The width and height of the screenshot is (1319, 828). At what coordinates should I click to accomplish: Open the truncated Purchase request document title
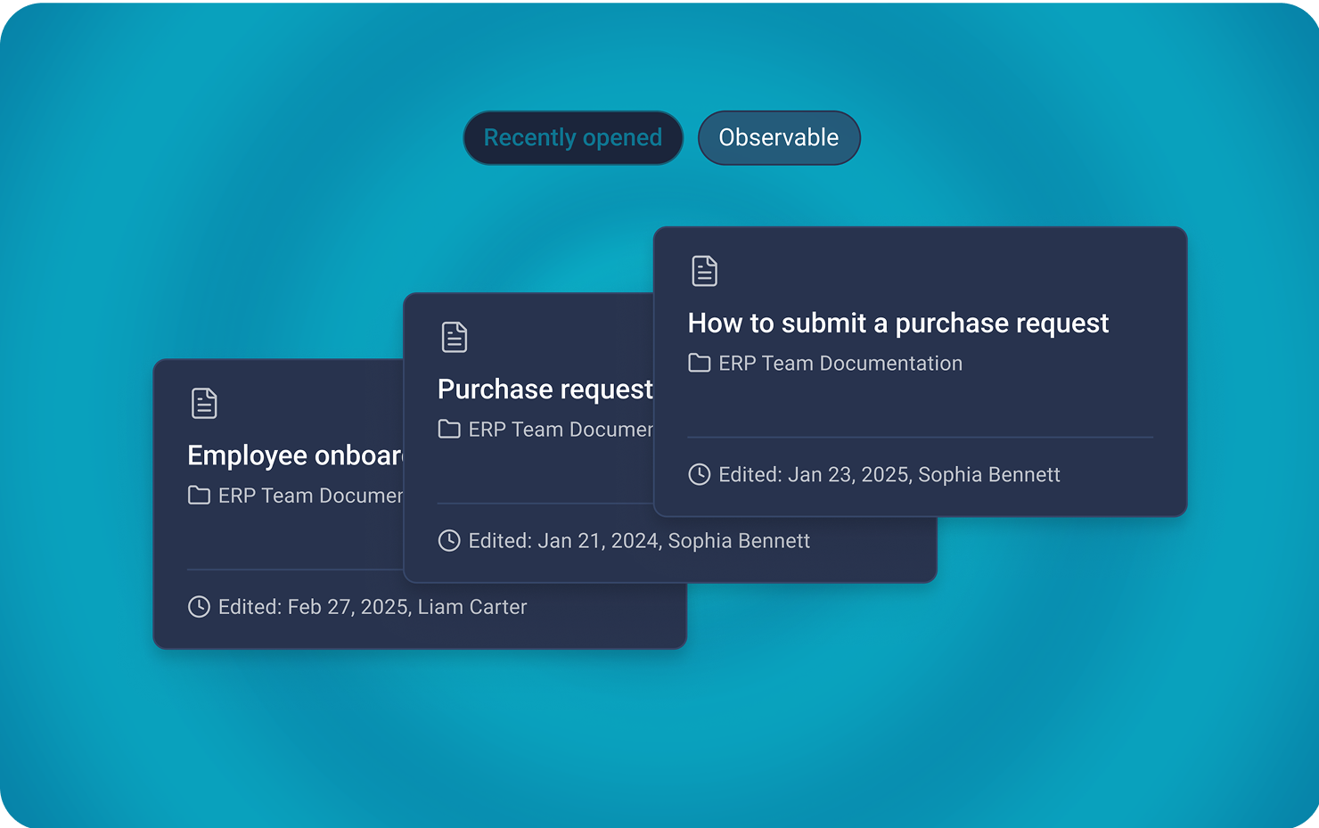pos(545,389)
